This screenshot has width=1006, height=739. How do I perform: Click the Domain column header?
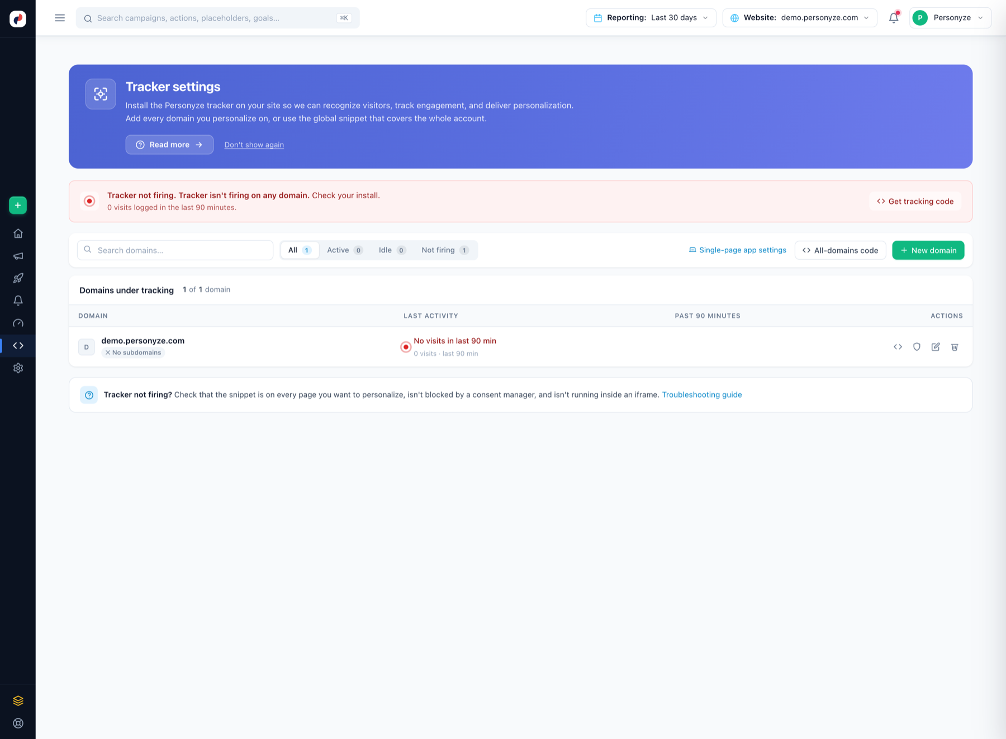(93, 316)
